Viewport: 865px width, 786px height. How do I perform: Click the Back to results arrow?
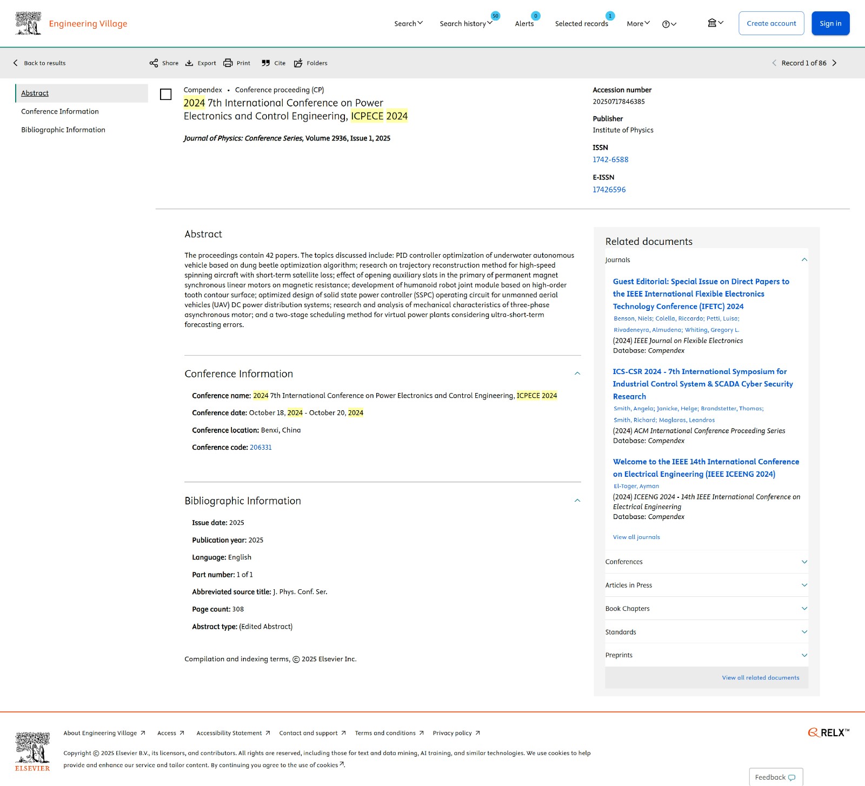coord(16,63)
